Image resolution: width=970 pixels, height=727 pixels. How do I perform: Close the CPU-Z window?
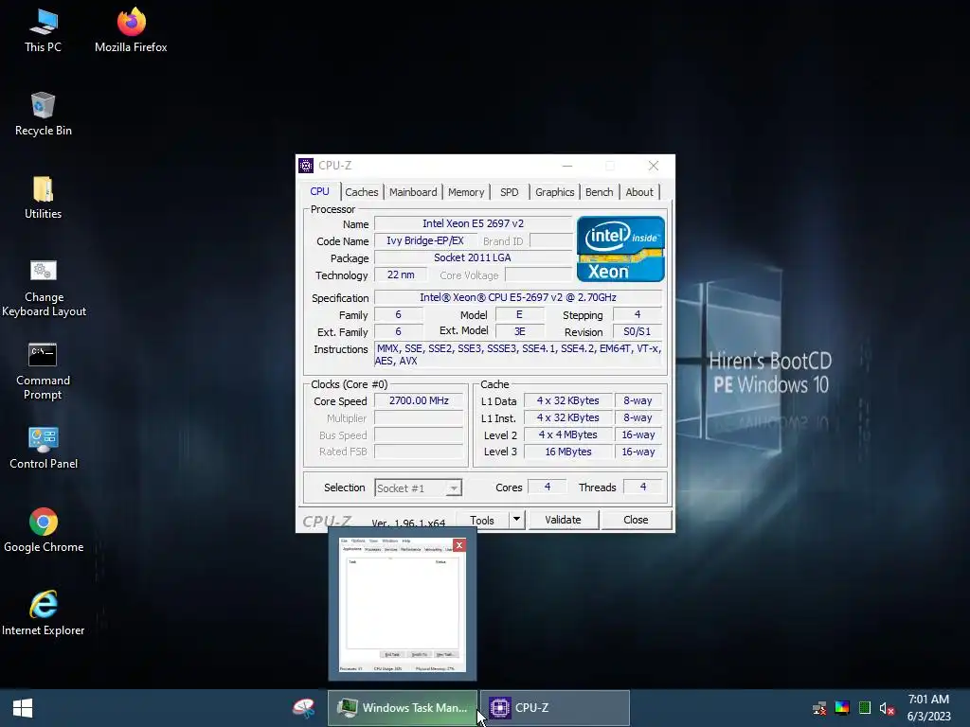click(654, 166)
